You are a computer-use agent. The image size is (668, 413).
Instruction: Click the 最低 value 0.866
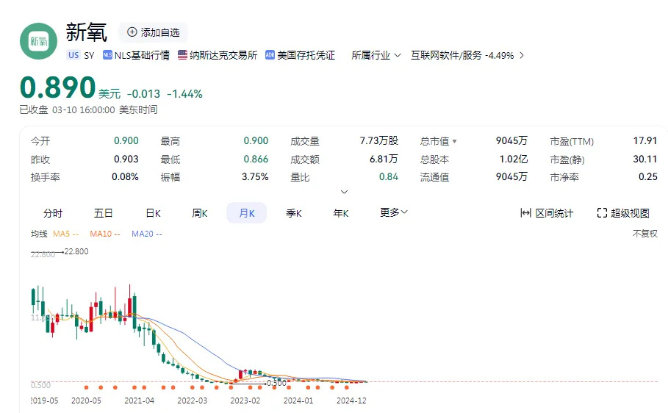(x=256, y=159)
